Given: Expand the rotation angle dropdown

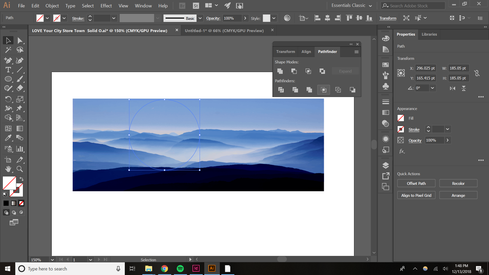Looking at the screenshot, I should pos(432,88).
